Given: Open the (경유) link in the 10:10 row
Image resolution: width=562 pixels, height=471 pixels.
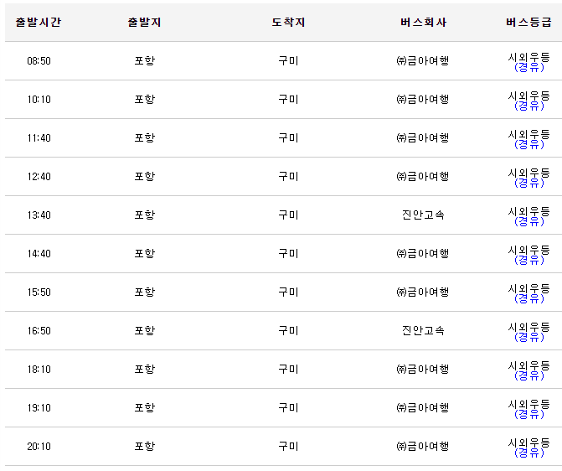Looking at the screenshot, I should (529, 106).
